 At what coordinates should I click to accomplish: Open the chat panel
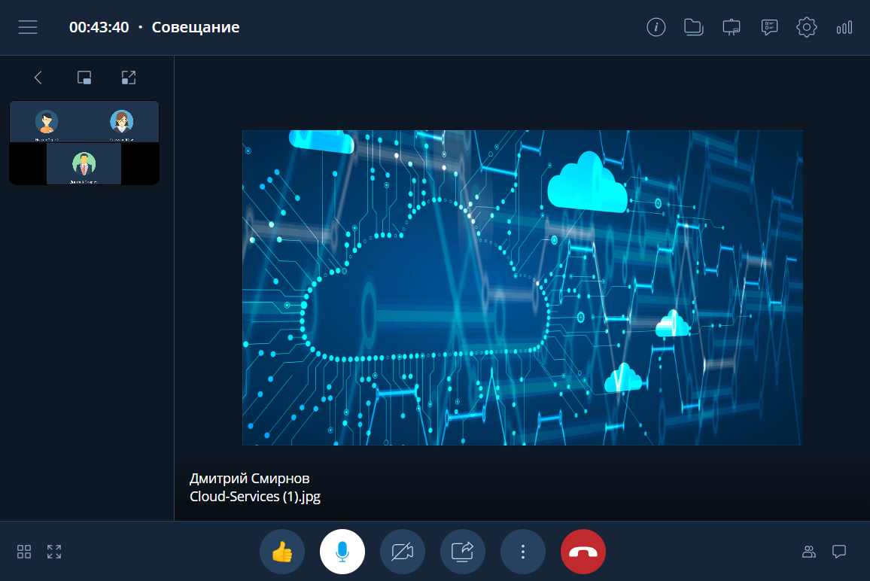[x=839, y=552]
